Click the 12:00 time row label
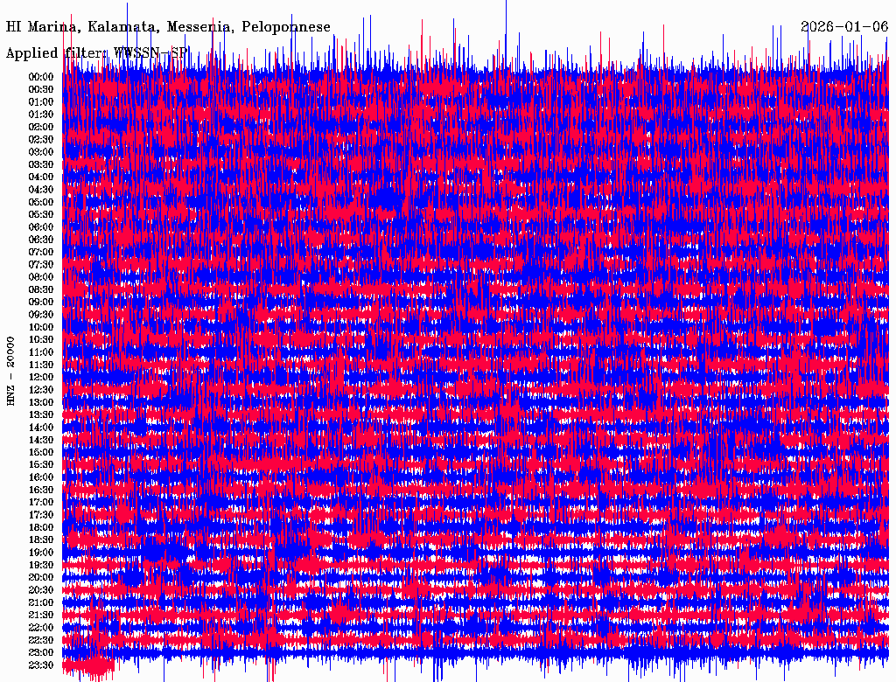This screenshot has width=896, height=682. 41,377
